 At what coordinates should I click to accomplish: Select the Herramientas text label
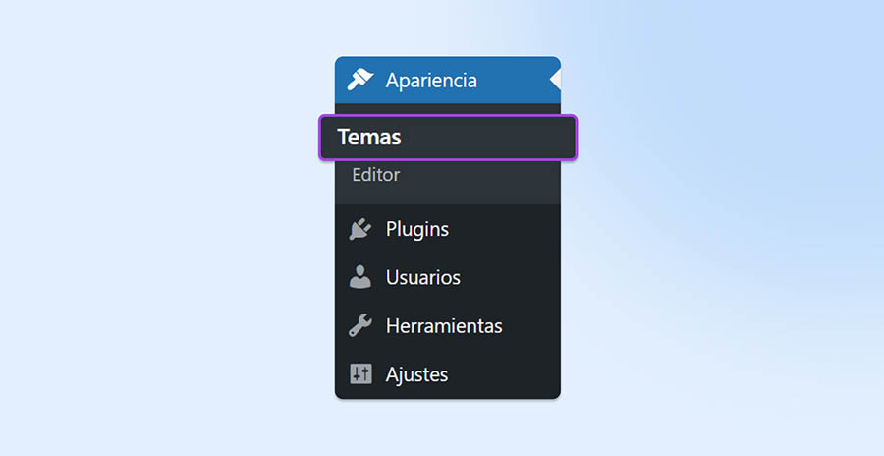coord(444,325)
